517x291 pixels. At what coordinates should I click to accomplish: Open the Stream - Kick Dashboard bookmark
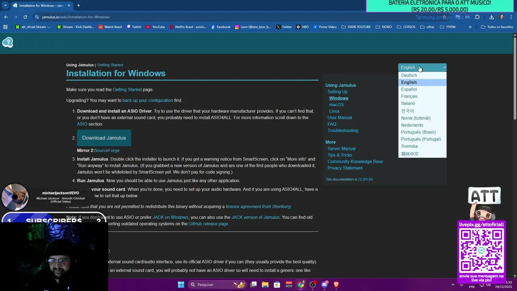coord(76,27)
